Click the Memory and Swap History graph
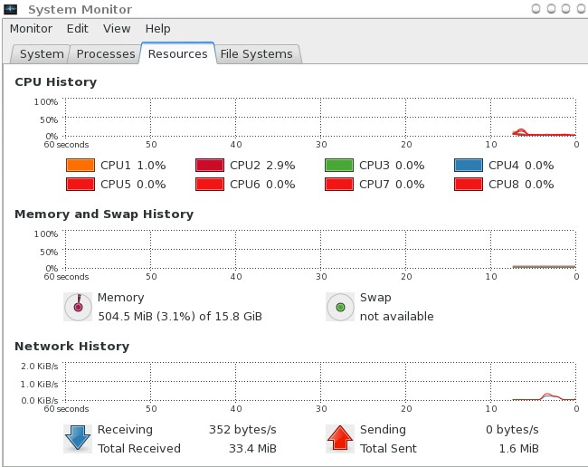The height and width of the screenshot is (467, 588). (320, 250)
